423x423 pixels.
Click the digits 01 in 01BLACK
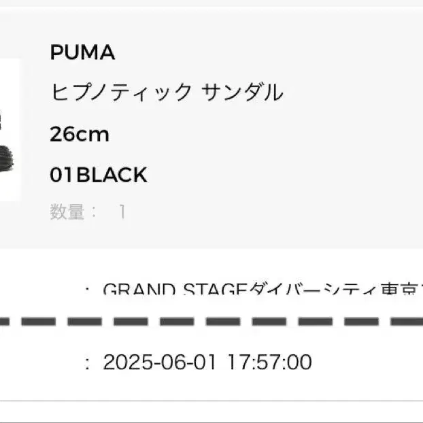click(61, 175)
